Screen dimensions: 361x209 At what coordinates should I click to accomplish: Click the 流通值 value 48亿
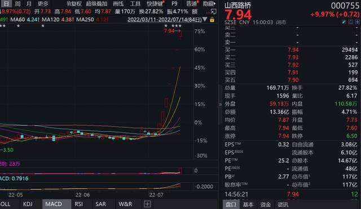pyautogui.click(x=351, y=168)
